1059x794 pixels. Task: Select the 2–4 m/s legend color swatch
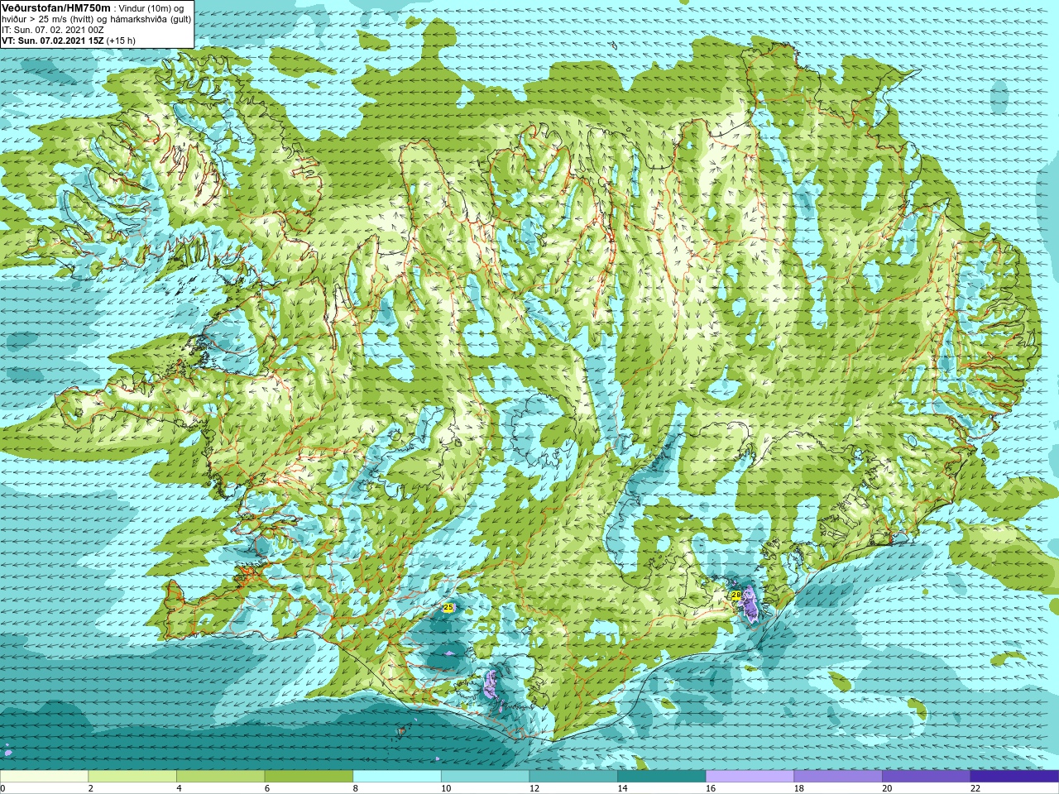point(132,777)
